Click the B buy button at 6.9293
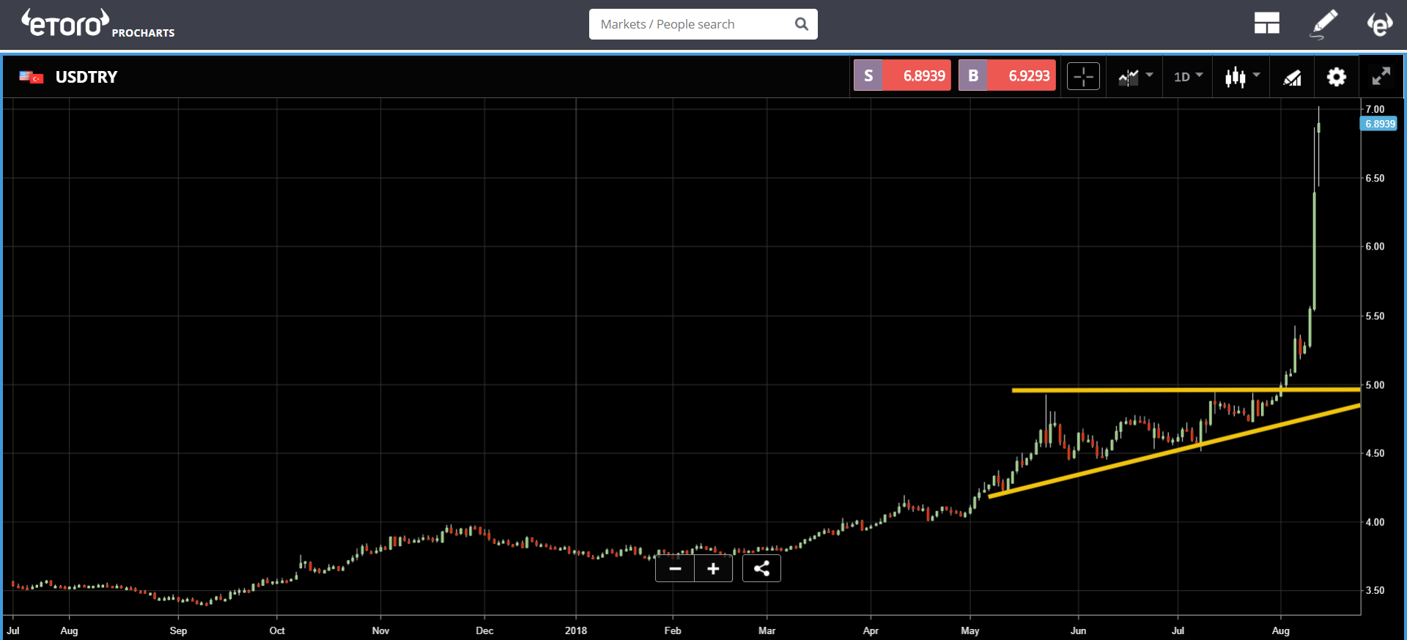 (1007, 75)
